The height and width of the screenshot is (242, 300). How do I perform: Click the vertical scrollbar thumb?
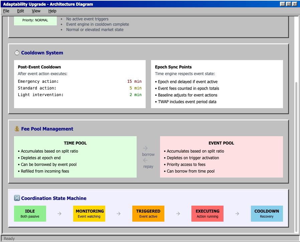(x=296, y=157)
